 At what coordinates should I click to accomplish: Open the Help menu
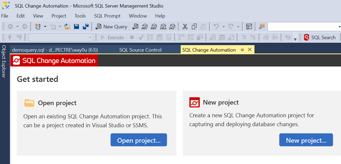160,16
